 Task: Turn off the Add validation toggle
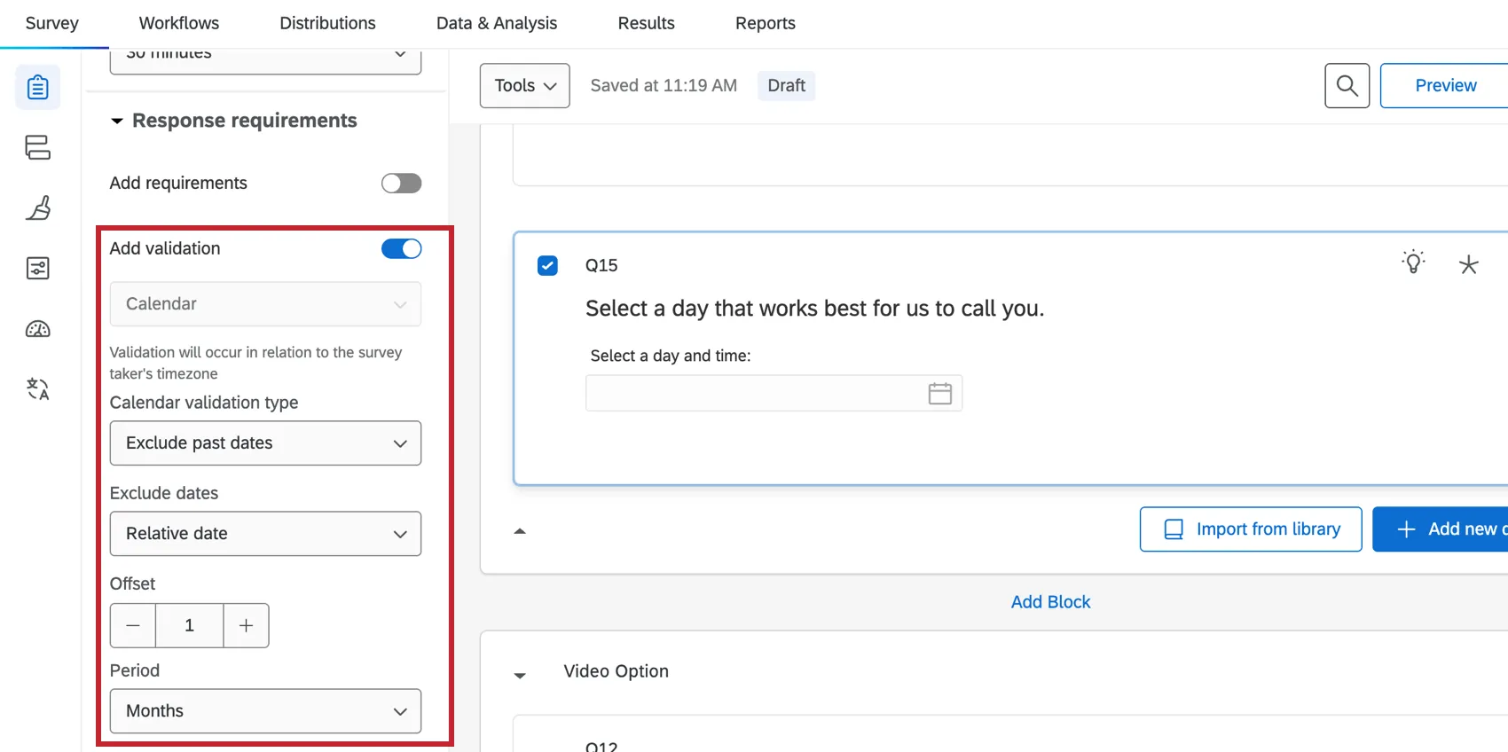[401, 249]
